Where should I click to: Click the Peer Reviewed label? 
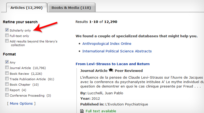[129, 71]
